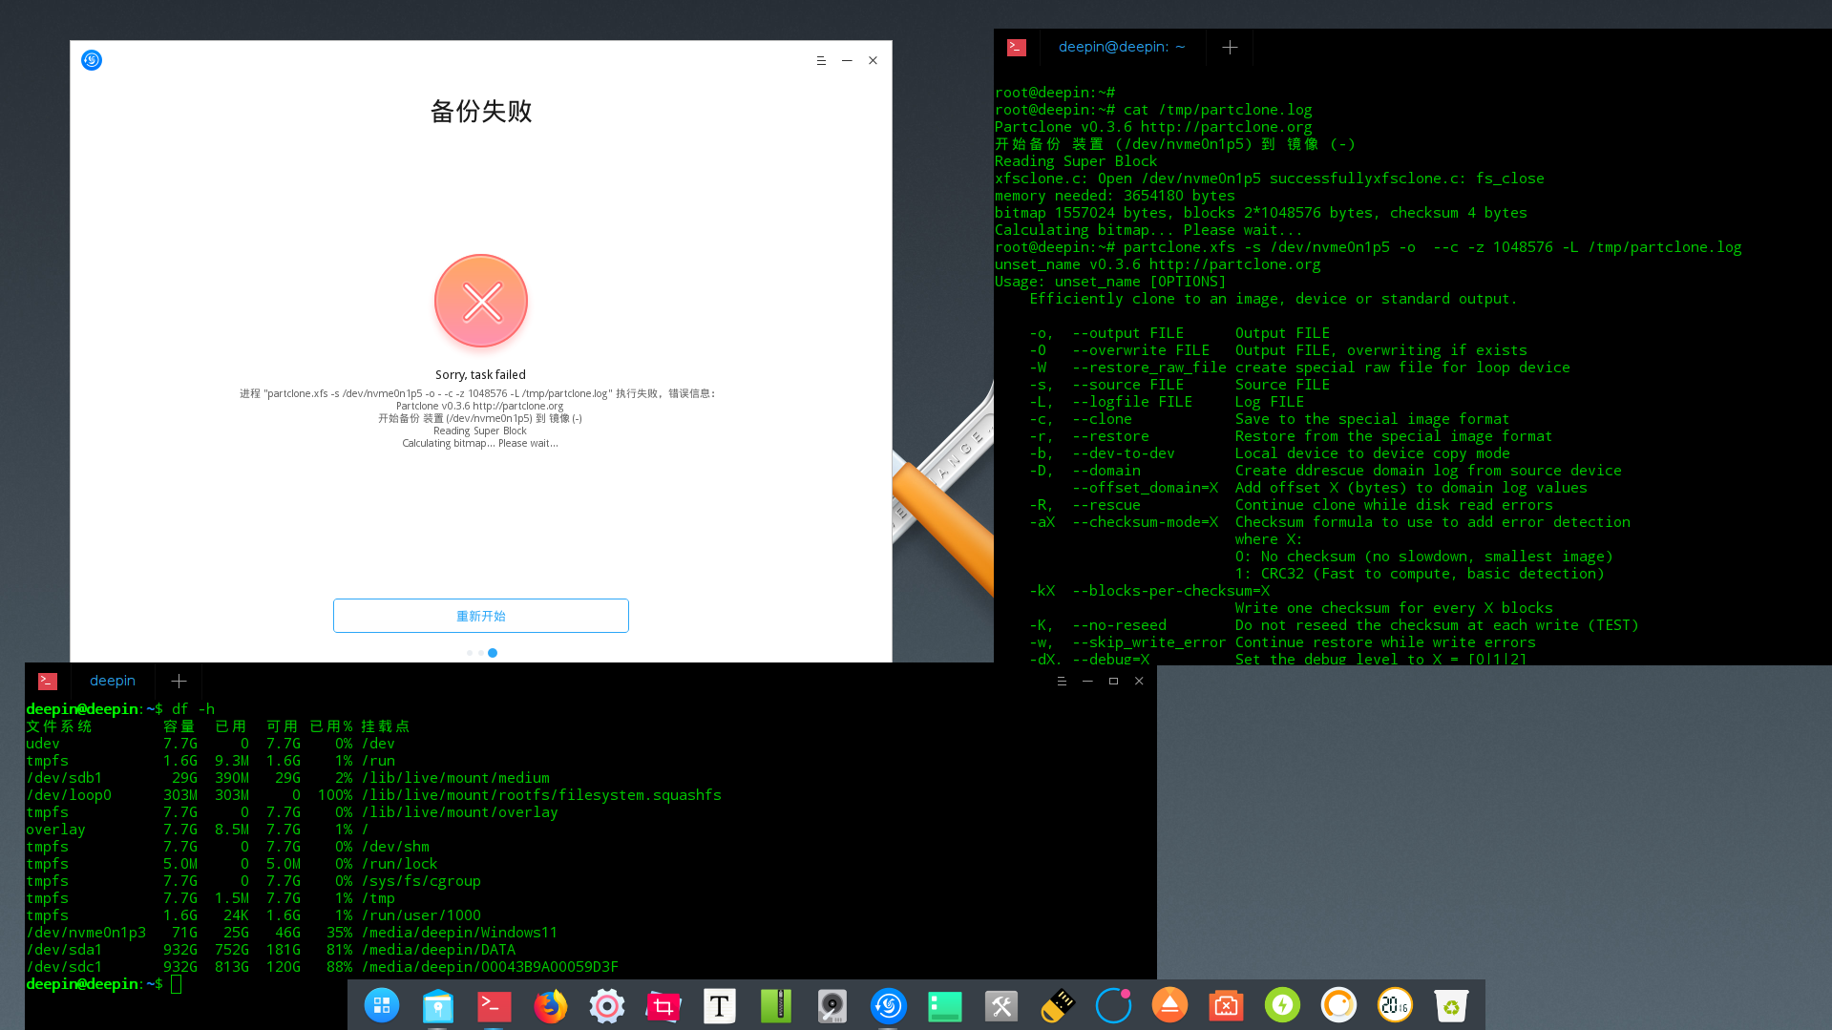Launch Firefox from the dock
Image resolution: width=1832 pixels, height=1030 pixels.
[551, 1005]
